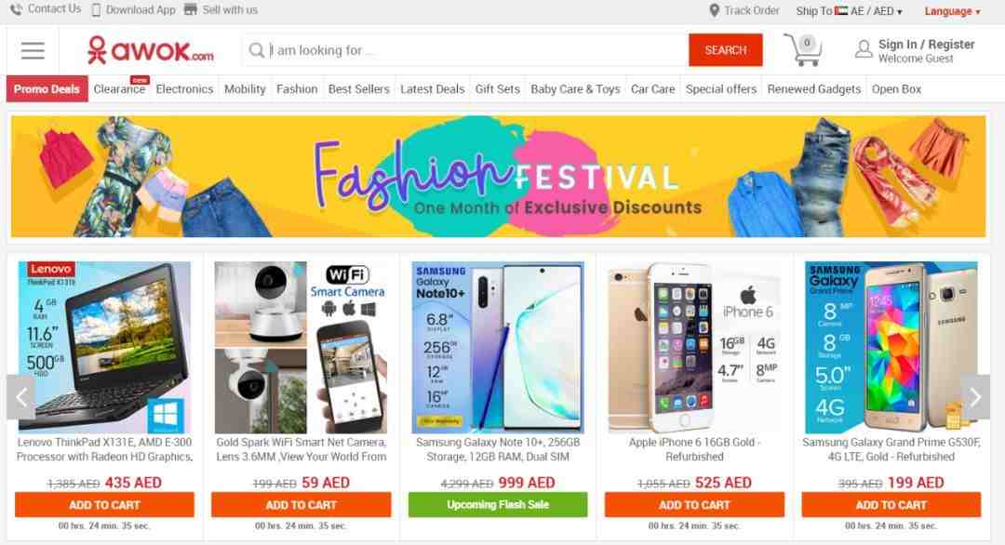Open the hamburger menu icon

pos(33,50)
